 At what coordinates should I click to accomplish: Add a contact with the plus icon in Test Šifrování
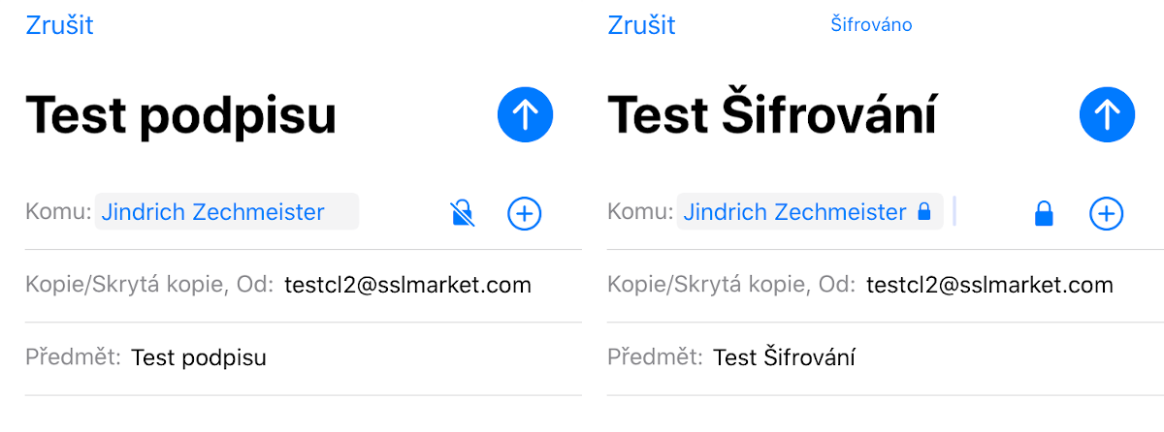point(1106,213)
